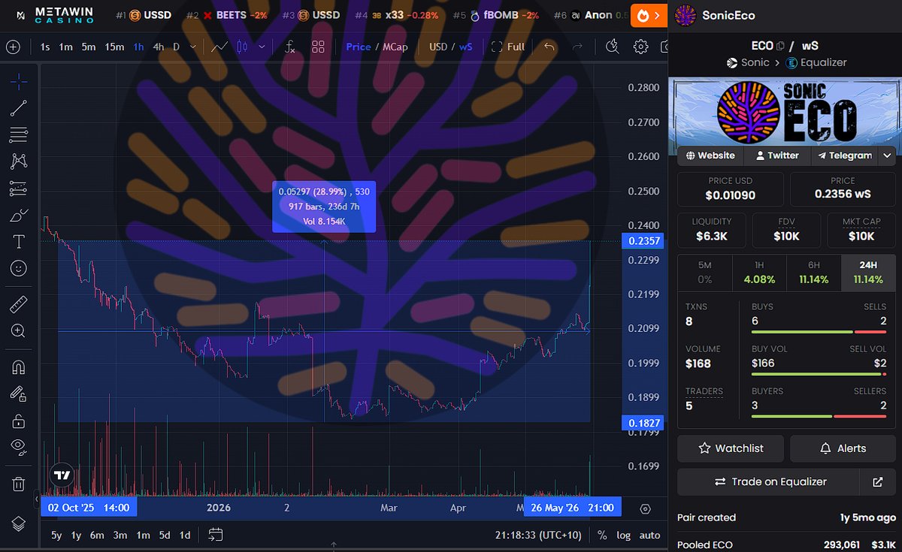Select the 1s interval

point(45,47)
